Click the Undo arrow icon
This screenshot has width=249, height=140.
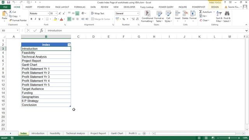[x=14, y=2]
